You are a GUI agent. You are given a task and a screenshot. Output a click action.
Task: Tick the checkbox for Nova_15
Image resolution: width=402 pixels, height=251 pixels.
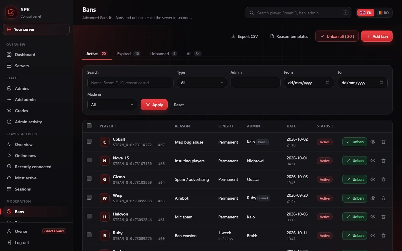tap(89, 160)
